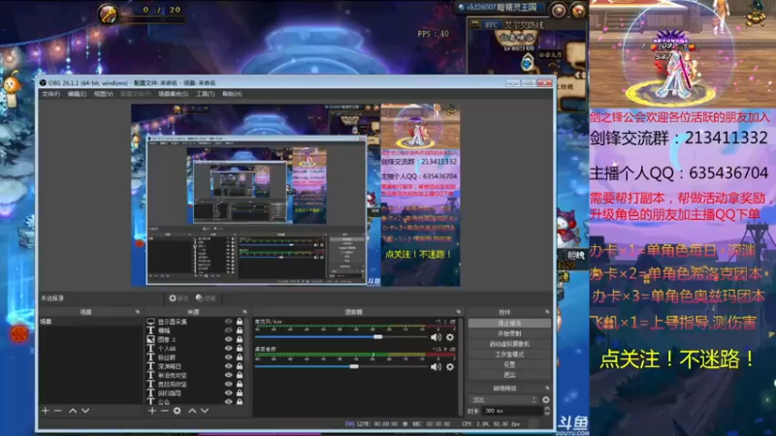This screenshot has width=776, height=436.
Task: Click the 桌面音频 volume slider handle
Action: 354,366
